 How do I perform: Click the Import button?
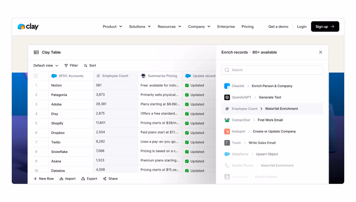68,179
